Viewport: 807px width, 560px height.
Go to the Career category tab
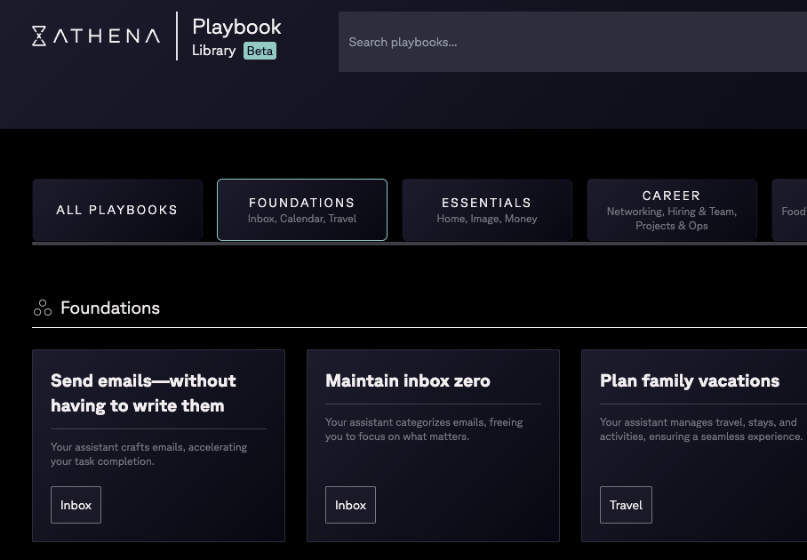pos(672,210)
